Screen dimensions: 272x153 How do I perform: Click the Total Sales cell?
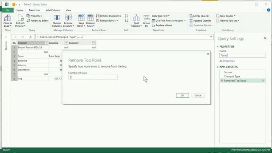[55, 56]
